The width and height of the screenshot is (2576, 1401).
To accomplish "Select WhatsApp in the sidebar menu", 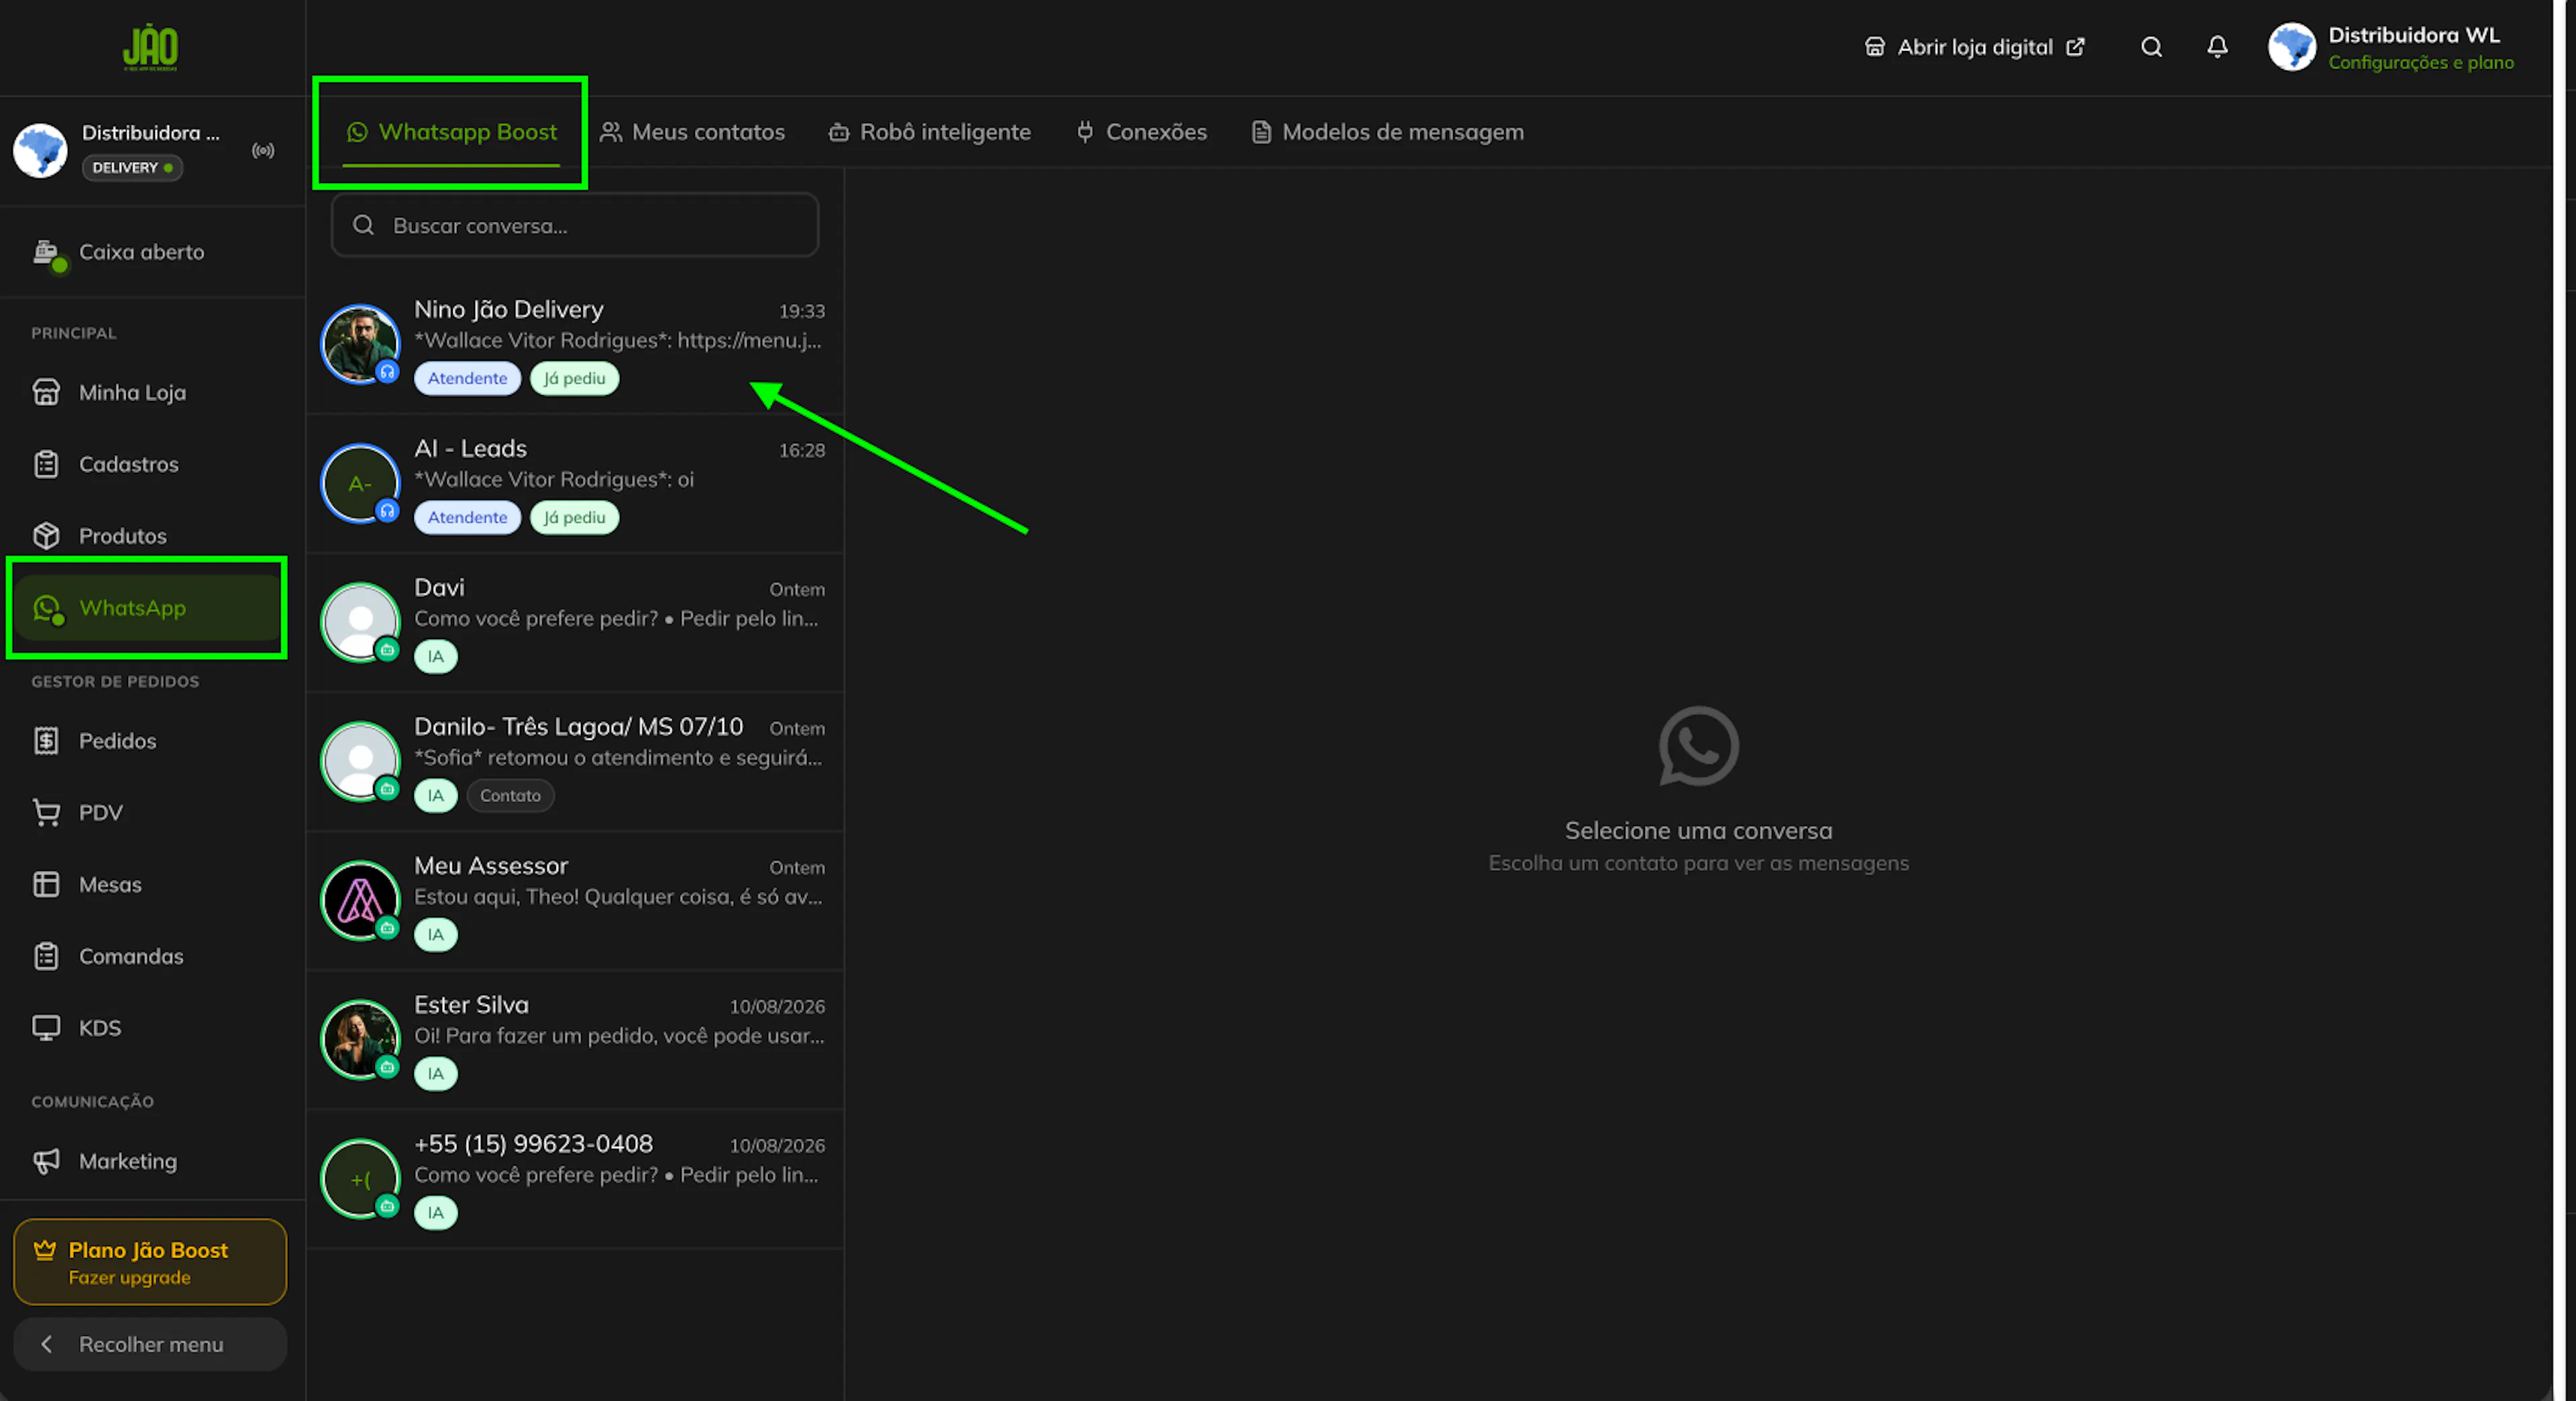I will click(x=148, y=608).
